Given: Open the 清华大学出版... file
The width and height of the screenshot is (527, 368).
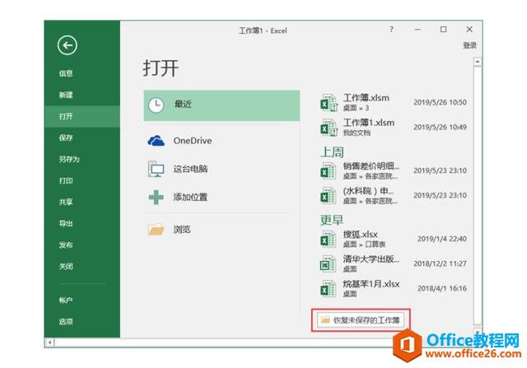Looking at the screenshot, I should tap(394, 263).
